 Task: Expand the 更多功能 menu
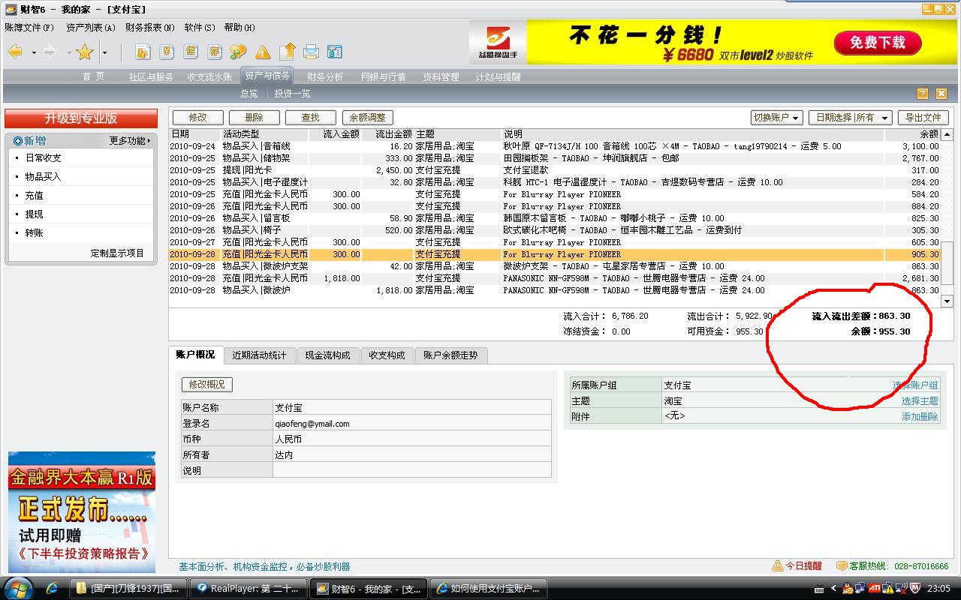click(x=129, y=141)
